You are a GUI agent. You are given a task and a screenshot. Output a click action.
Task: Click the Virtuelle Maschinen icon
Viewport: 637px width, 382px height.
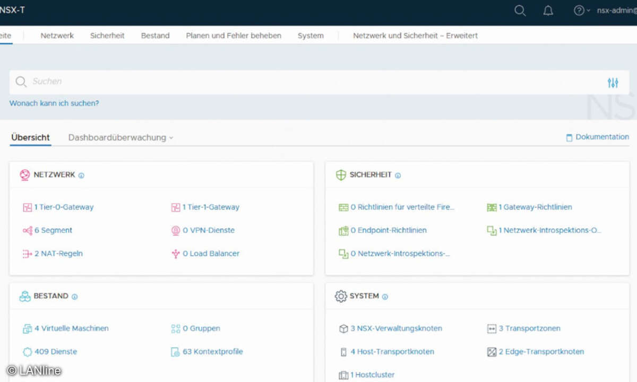pyautogui.click(x=27, y=329)
